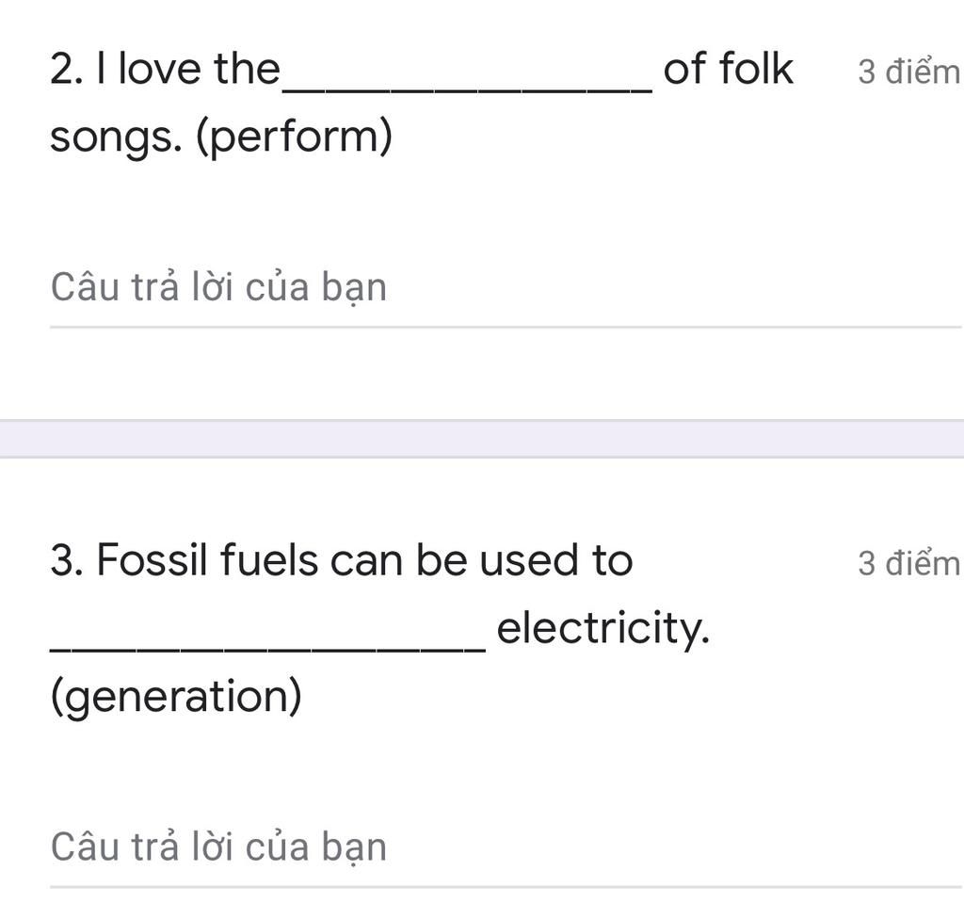
Task: Click the word 'songs.' in question 2
Action: [116, 139]
